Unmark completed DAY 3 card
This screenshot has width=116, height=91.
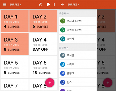click(x=15, y=44)
